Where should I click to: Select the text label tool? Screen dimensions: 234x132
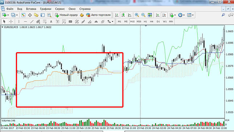51,22
